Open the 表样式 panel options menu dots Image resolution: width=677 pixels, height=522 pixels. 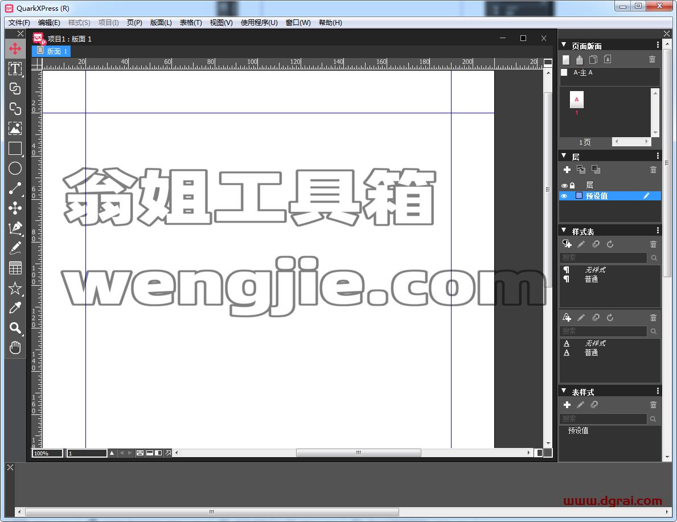658,391
